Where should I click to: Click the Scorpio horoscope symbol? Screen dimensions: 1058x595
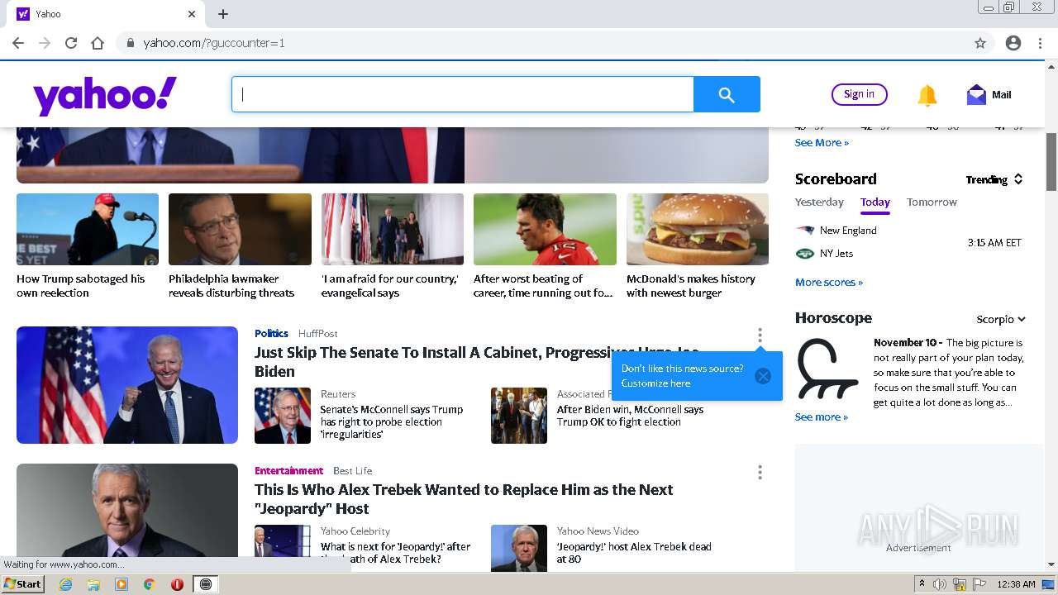(827, 369)
